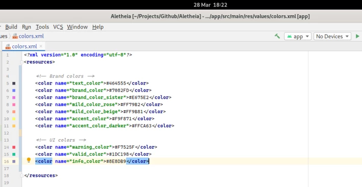Viewport: 362px width, 187px height.
Task: Click the hex value #F9F871
Action: click(x=122, y=119)
